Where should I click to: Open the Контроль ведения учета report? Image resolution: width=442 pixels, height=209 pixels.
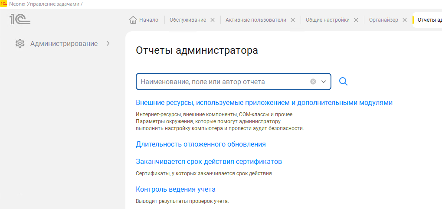pos(175,189)
